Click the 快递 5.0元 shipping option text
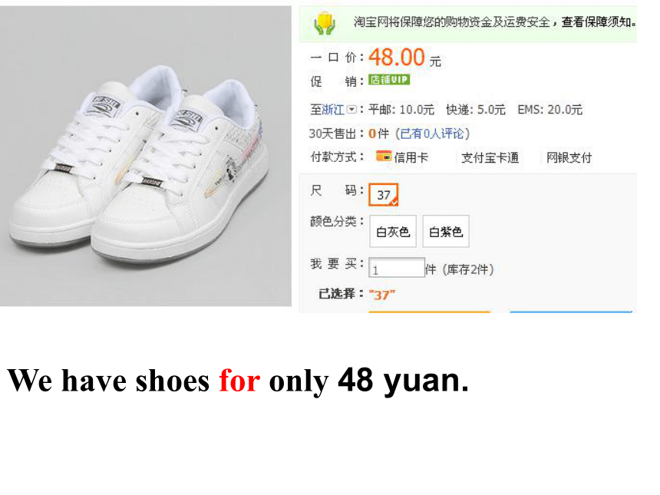This screenshot has width=660, height=495. 475,110
